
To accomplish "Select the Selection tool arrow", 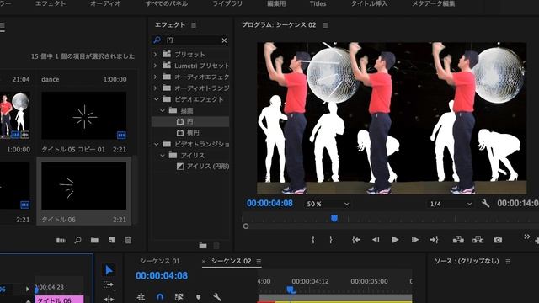I will [109, 270].
